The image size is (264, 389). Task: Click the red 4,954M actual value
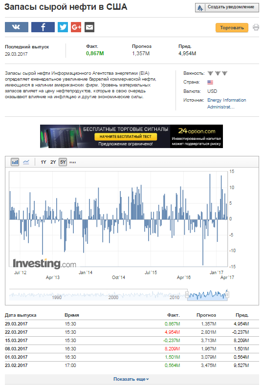(172, 332)
